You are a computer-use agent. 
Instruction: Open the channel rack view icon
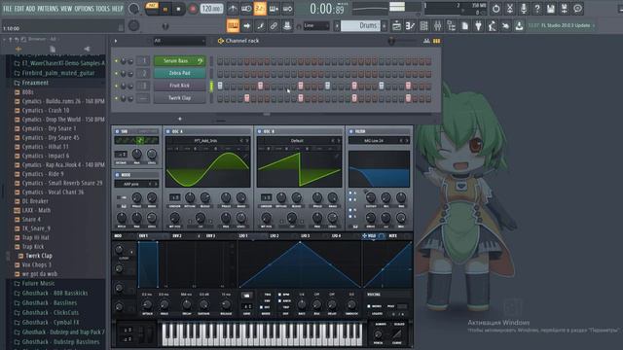tap(424, 26)
